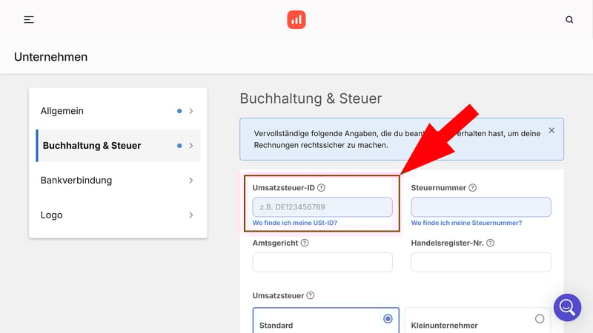Image resolution: width=593 pixels, height=333 pixels.
Task: Click the help icon beside Steuernummer
Action: [x=472, y=188]
